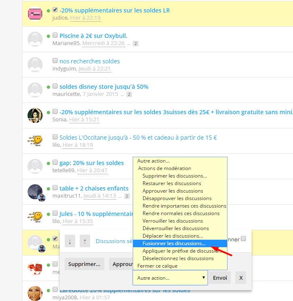293x301 pixels.
Task: Check the nos recherches soldes checkbox
Action: click(55, 61)
